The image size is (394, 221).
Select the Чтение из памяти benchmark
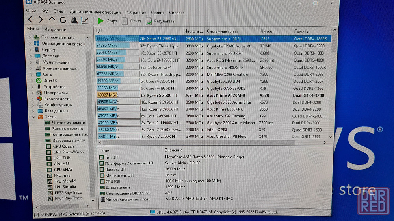(x=68, y=122)
